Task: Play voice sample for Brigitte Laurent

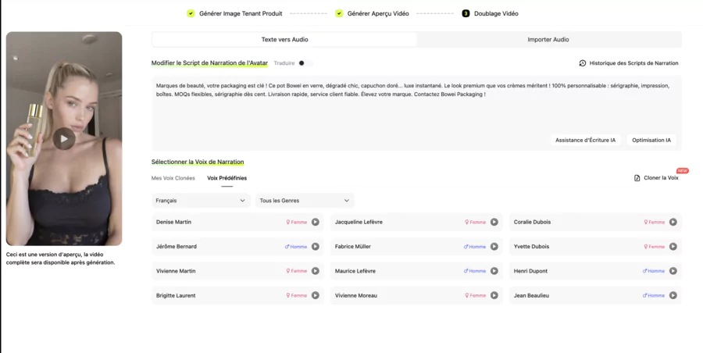Action: pos(316,295)
